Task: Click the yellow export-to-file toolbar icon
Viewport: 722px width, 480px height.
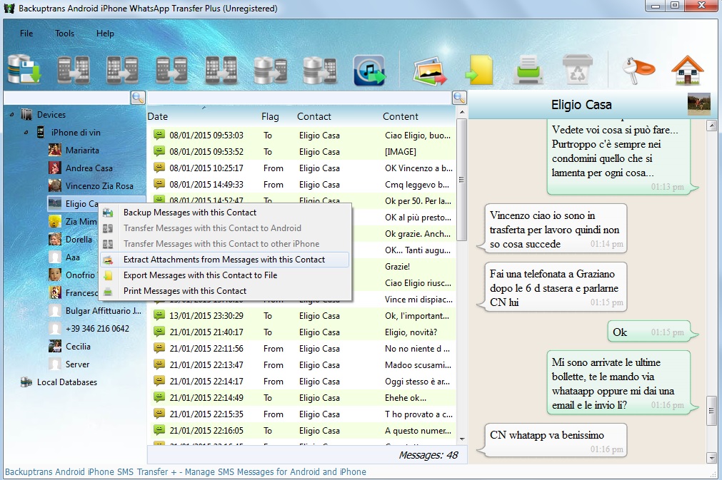Action: (x=479, y=70)
